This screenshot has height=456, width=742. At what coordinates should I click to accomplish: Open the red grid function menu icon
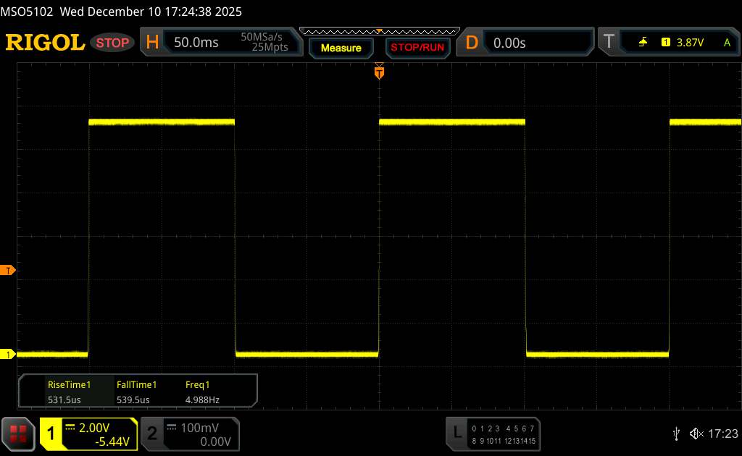19,434
